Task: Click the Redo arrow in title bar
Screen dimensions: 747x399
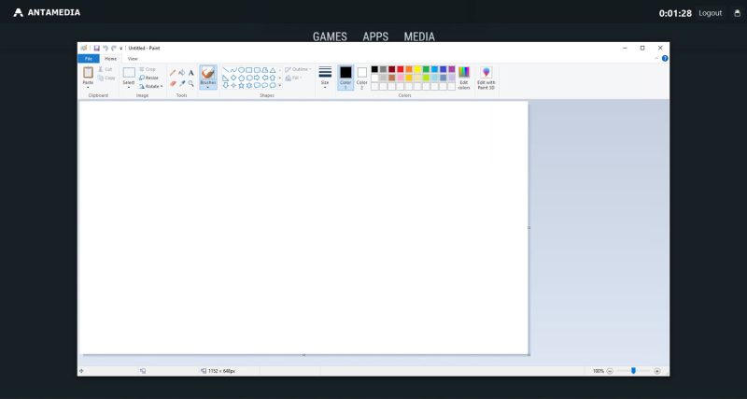Action: click(x=113, y=49)
